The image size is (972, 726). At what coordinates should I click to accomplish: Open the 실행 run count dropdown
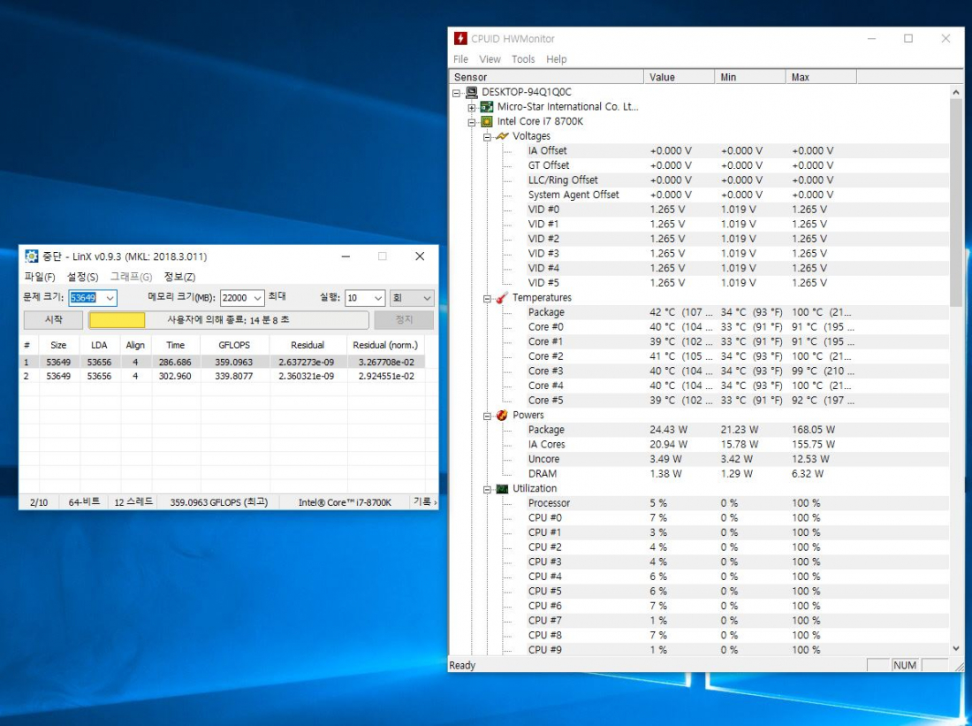tap(377, 299)
